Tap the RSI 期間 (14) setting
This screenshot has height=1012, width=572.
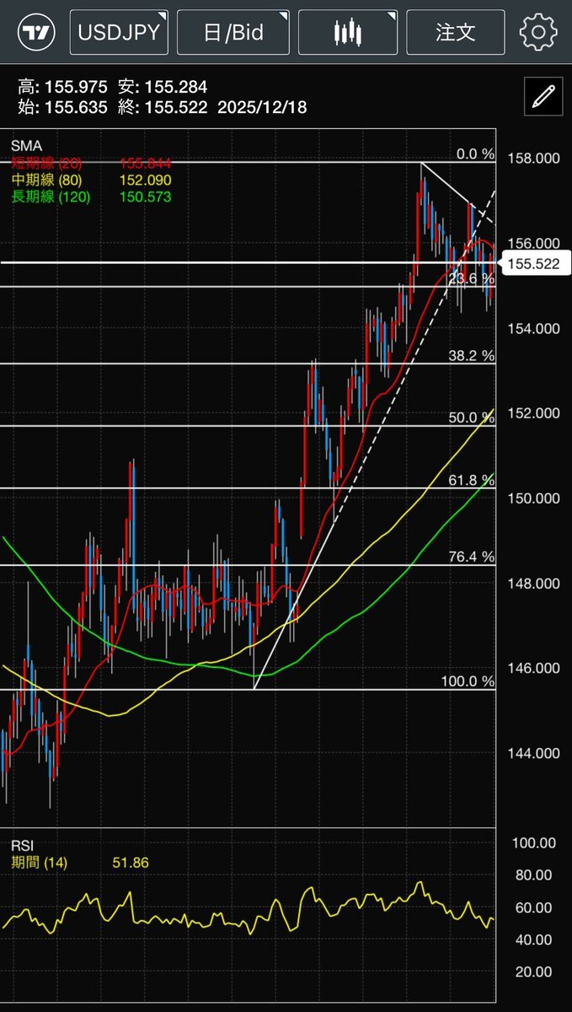[39, 863]
